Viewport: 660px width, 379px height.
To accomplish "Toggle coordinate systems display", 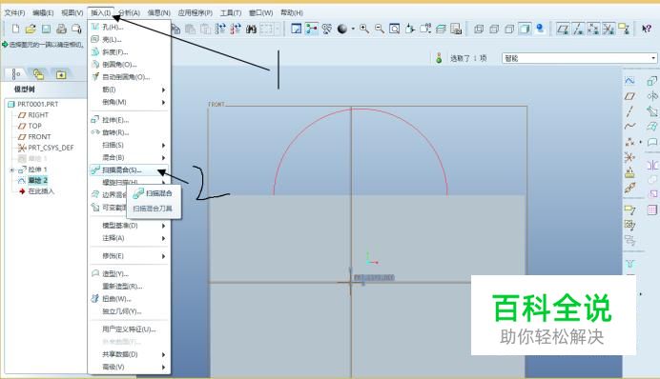I will (x=608, y=29).
